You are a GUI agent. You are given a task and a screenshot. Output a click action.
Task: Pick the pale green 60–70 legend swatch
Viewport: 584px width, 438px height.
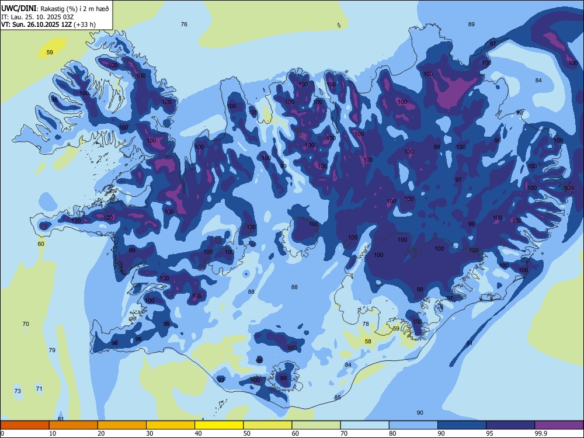(x=316, y=425)
